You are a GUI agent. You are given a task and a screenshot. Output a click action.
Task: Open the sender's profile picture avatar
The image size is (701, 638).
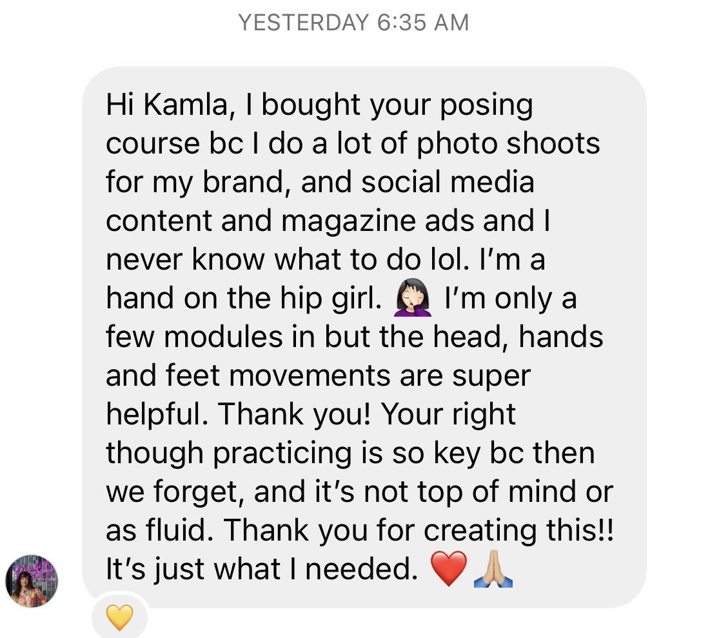pyautogui.click(x=32, y=581)
